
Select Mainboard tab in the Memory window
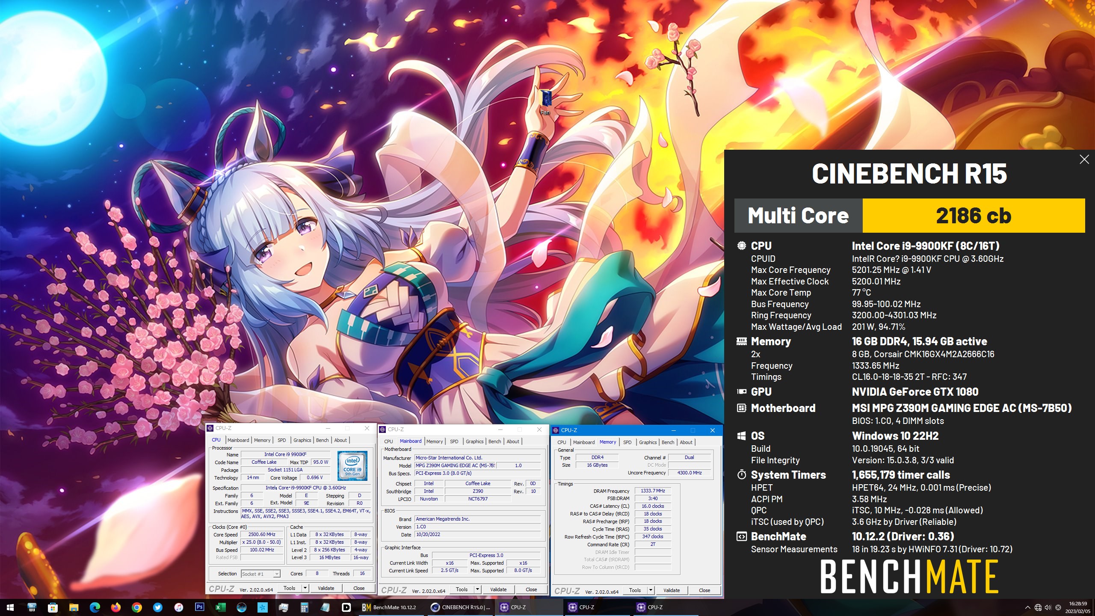pos(584,442)
